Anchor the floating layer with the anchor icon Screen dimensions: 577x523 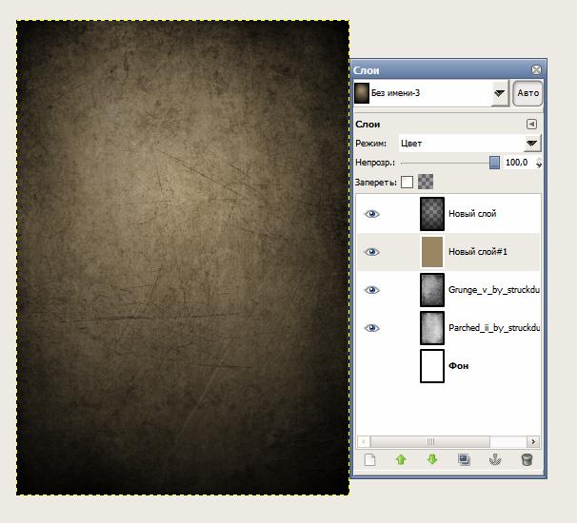495,459
